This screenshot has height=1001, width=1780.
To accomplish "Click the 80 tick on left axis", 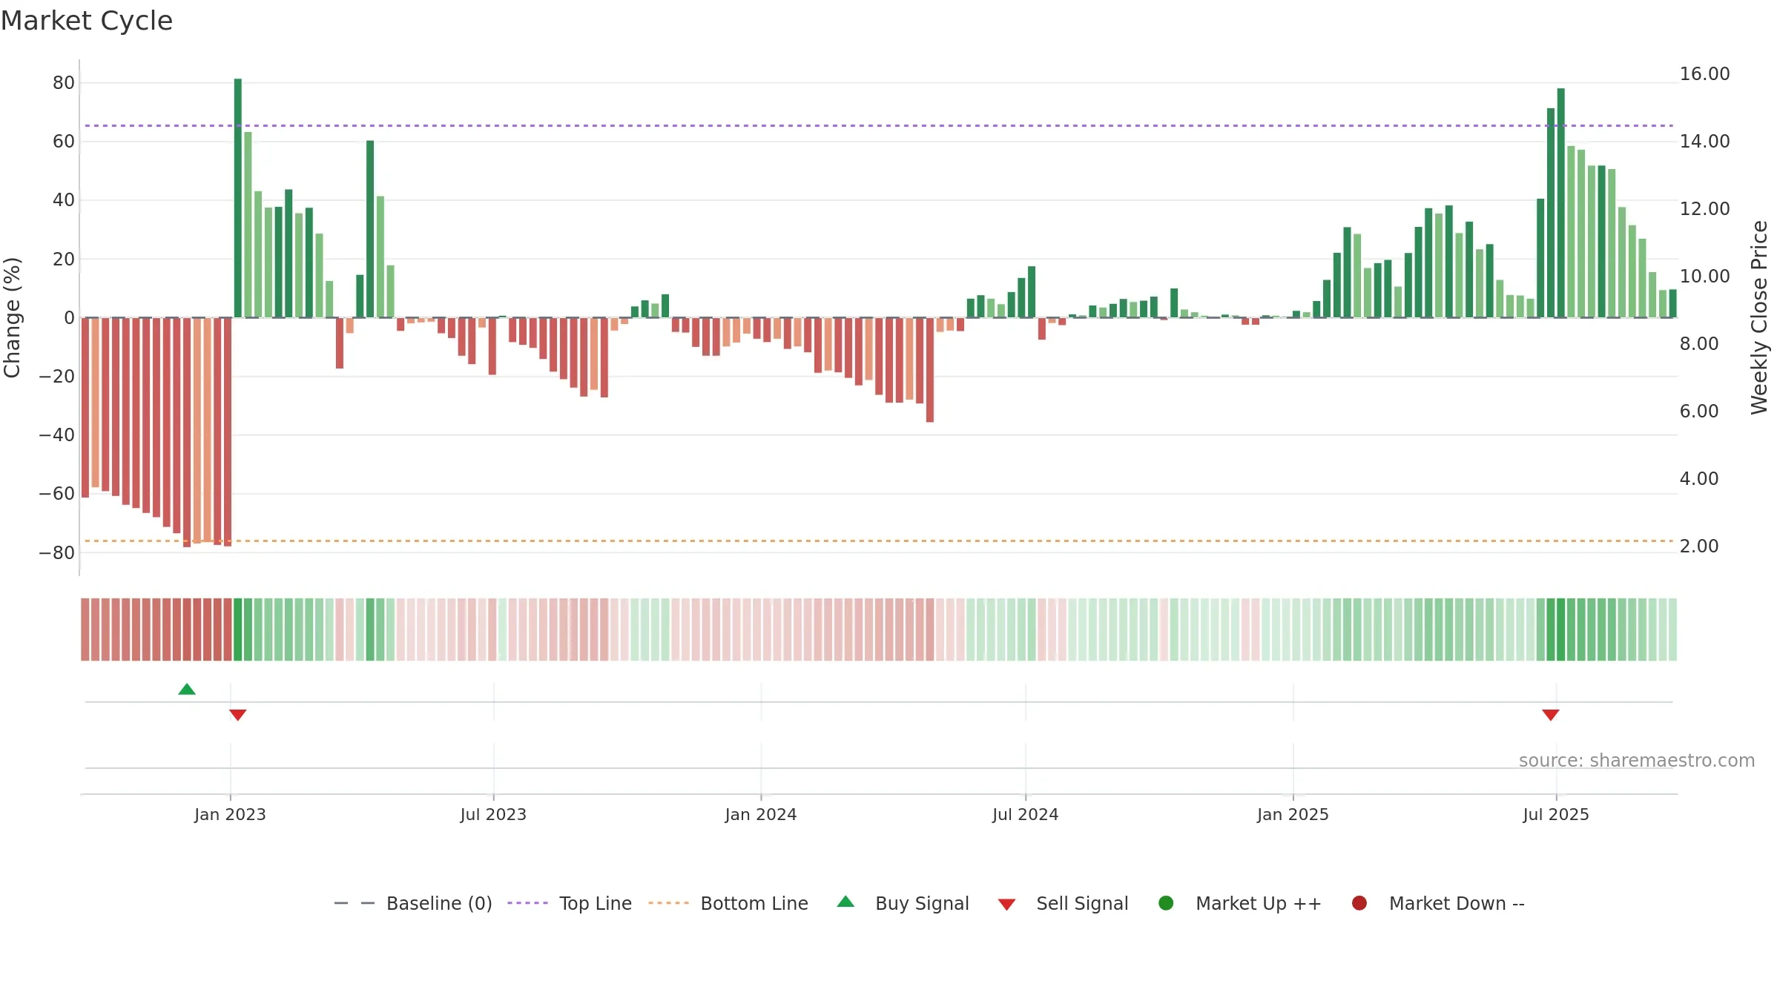I will pyautogui.click(x=64, y=82).
